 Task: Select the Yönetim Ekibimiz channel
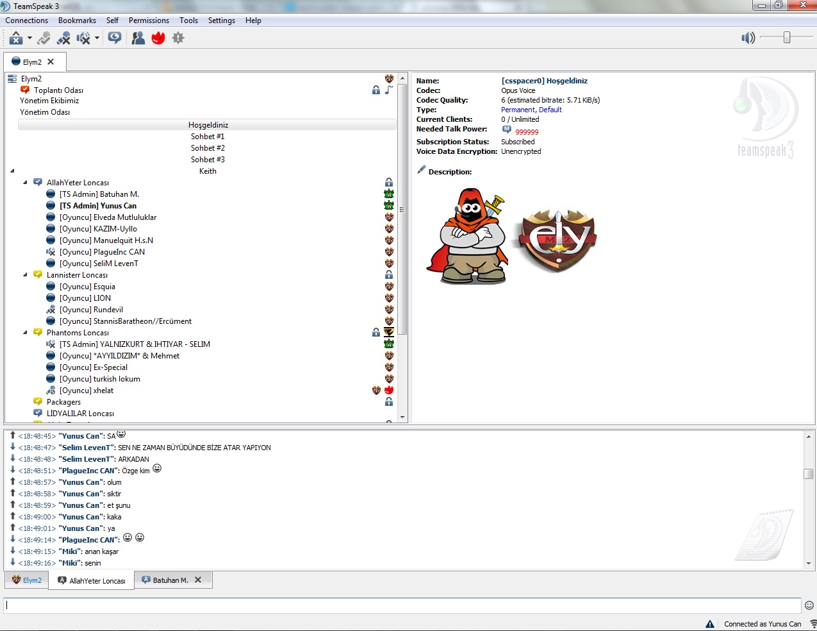click(x=49, y=101)
